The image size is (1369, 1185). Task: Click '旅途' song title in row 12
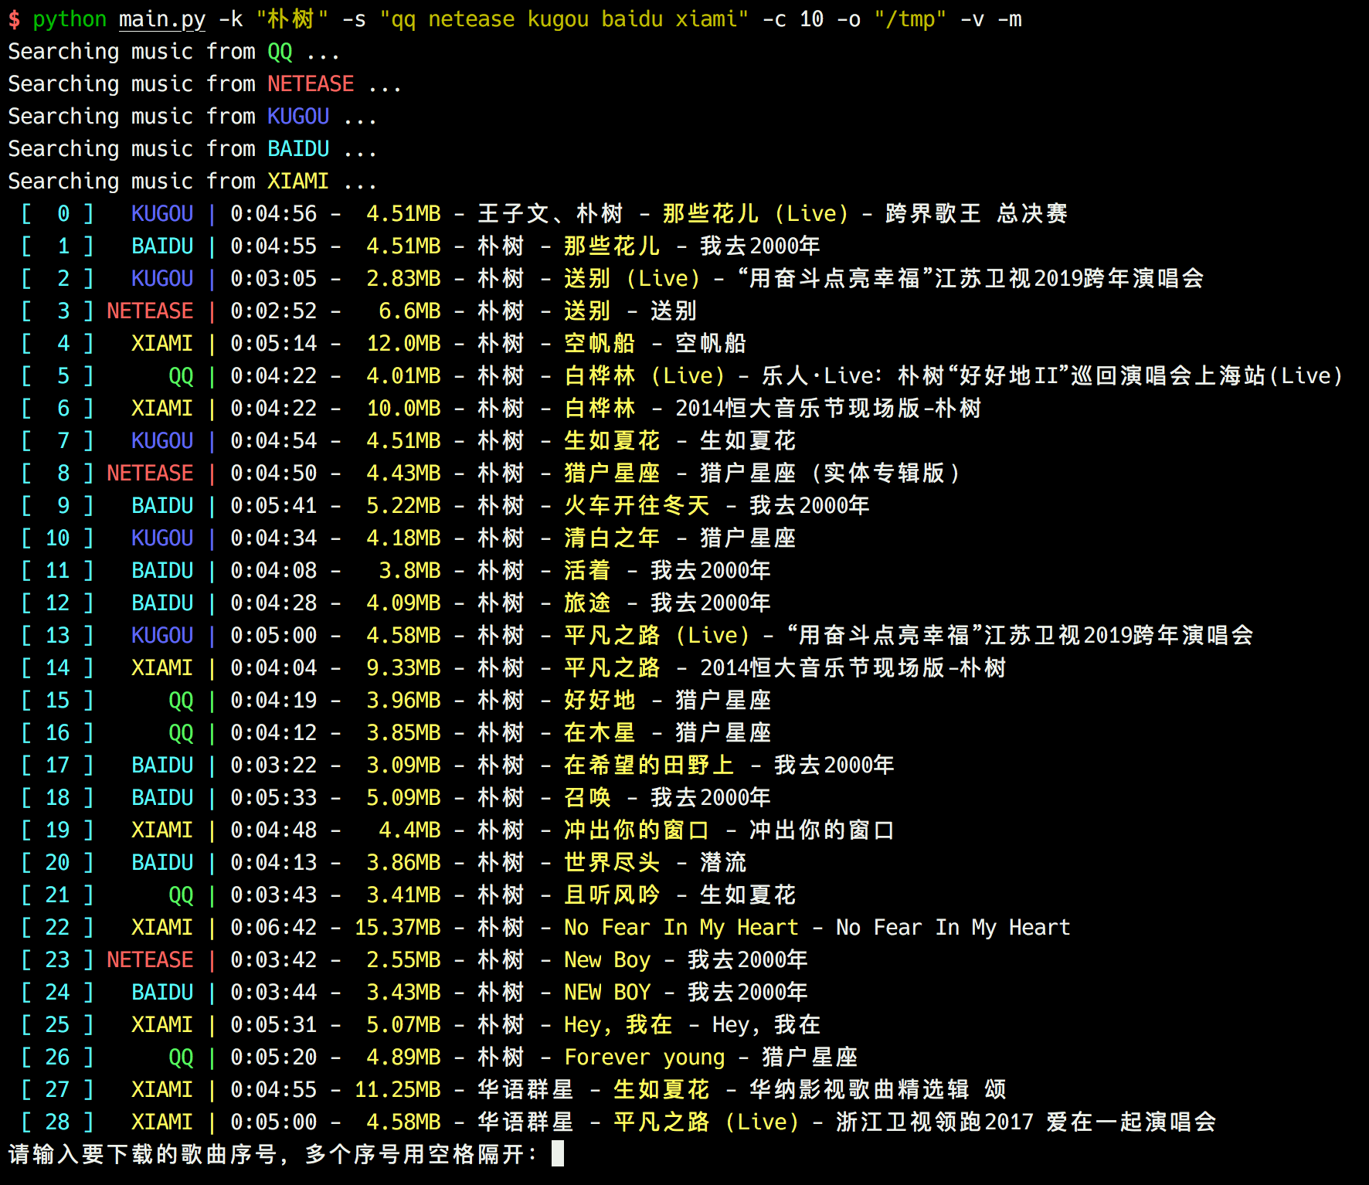587,603
